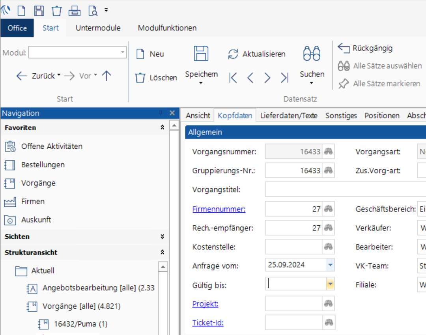Click the printer icon in quick access toolbar
The height and width of the screenshot is (335, 426).
click(x=74, y=11)
